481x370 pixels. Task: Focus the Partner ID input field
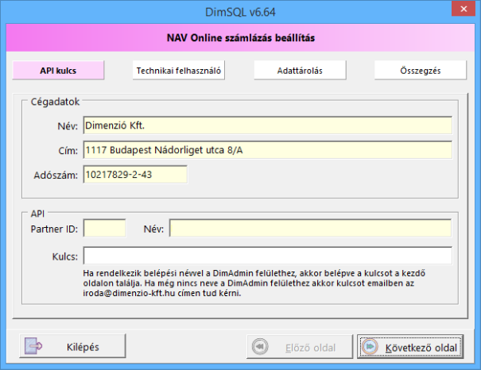click(x=105, y=228)
